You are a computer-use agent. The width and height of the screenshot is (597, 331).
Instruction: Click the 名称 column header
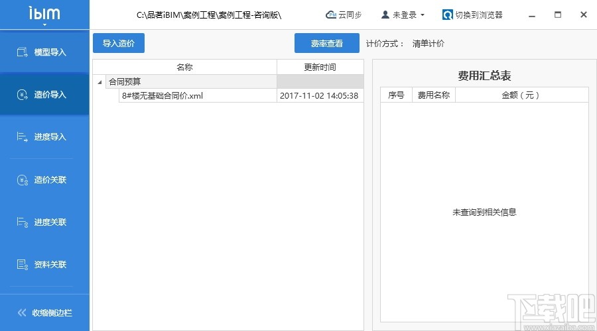pyautogui.click(x=184, y=68)
